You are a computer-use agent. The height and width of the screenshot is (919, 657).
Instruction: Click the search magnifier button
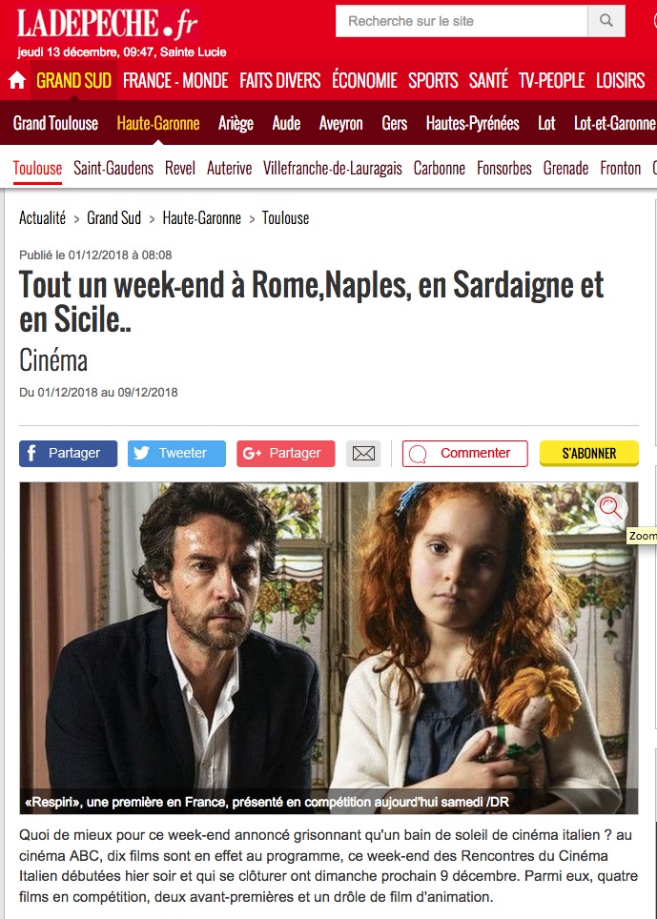click(x=606, y=21)
